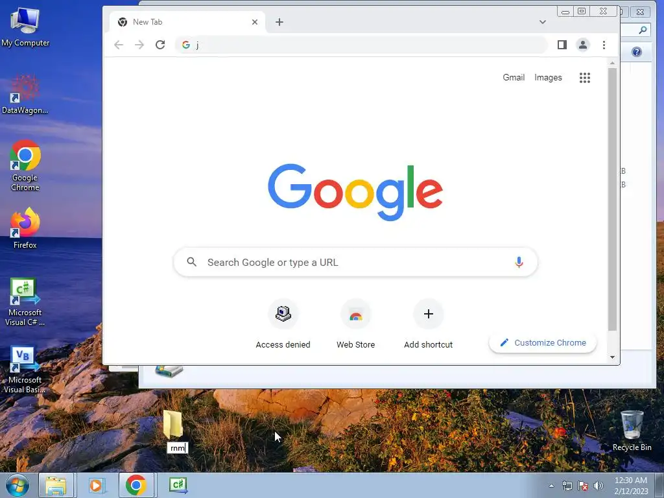Click the magnifier icon in the search box
The height and width of the screenshot is (498, 664).
(192, 262)
